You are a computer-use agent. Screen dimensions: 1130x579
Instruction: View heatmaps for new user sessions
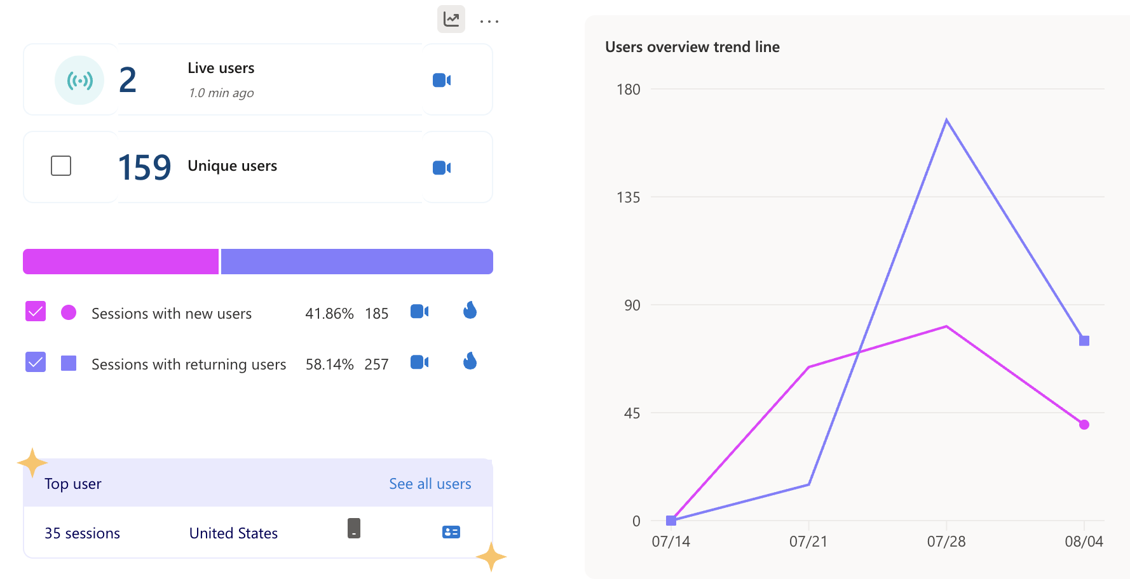point(470,310)
